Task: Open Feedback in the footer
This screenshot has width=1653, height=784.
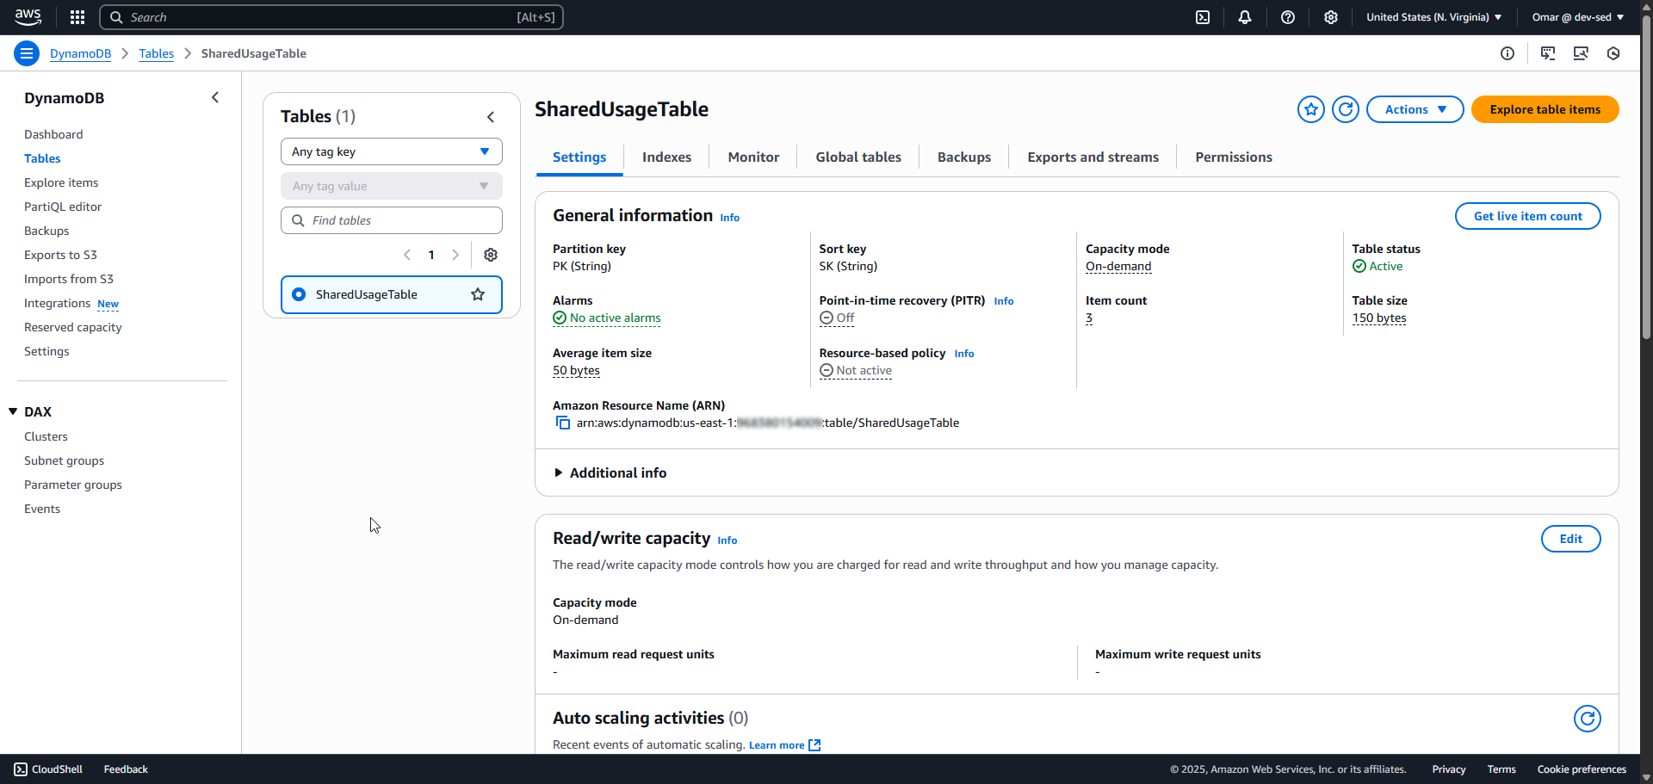Action: click(126, 769)
